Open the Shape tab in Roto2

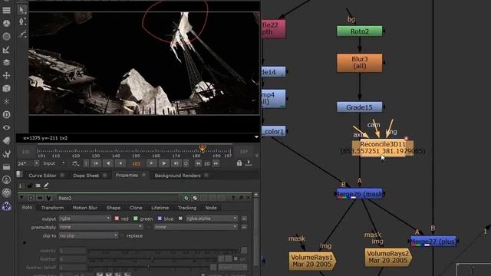[114, 208]
